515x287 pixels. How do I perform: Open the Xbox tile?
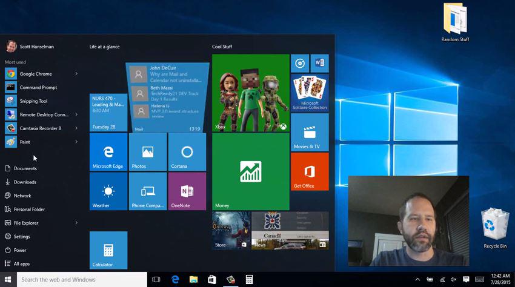[x=251, y=93]
